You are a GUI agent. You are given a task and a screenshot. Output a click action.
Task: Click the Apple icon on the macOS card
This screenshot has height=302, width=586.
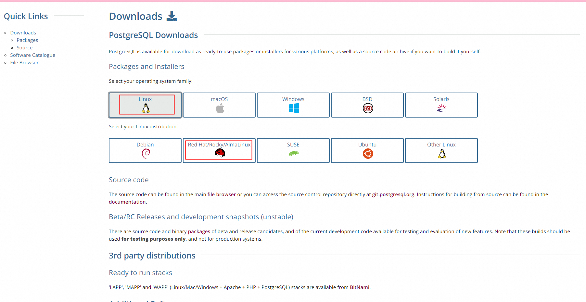click(219, 108)
